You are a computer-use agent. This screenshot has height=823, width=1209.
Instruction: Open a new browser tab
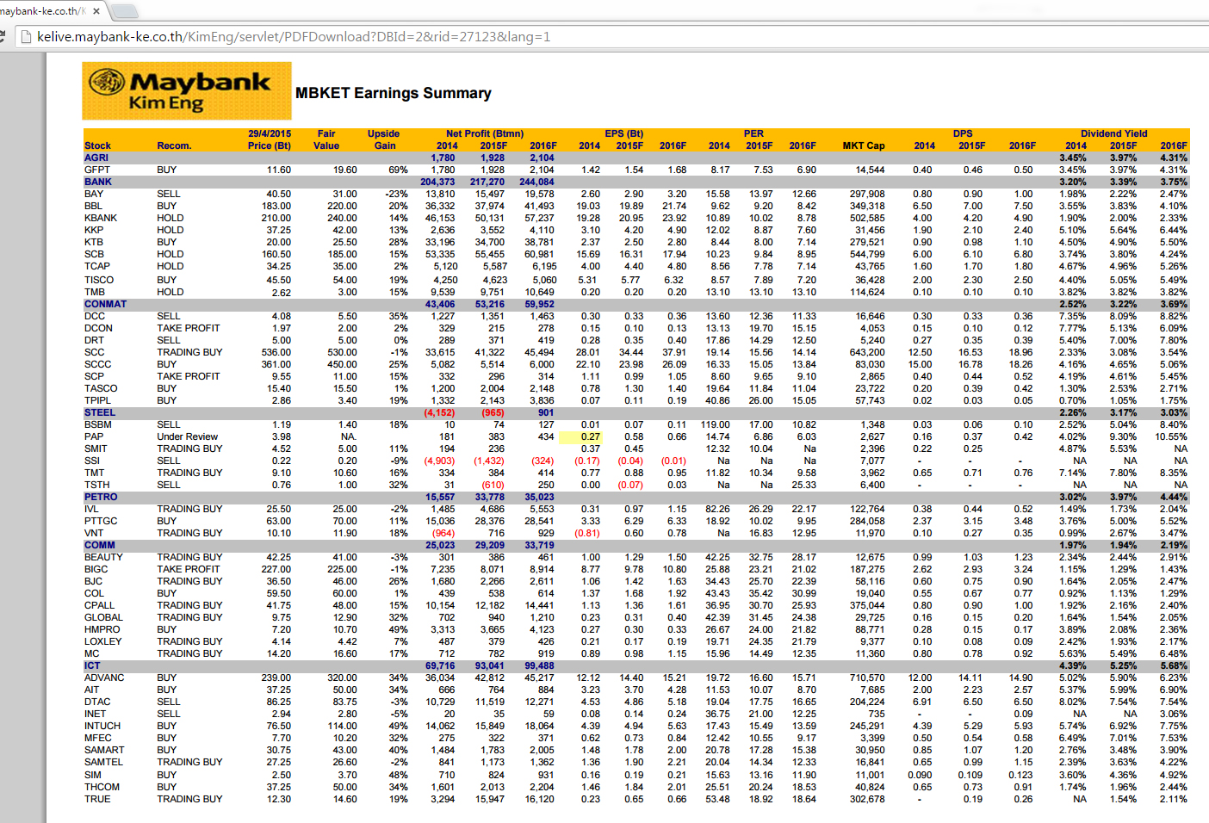click(x=124, y=11)
